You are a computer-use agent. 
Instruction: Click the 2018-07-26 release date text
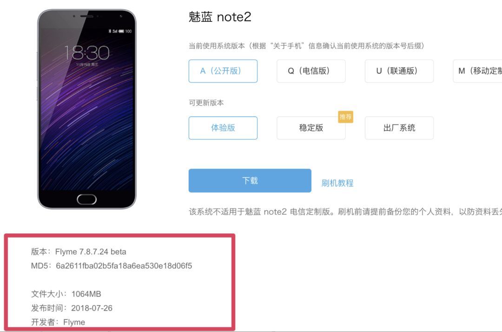(x=92, y=308)
